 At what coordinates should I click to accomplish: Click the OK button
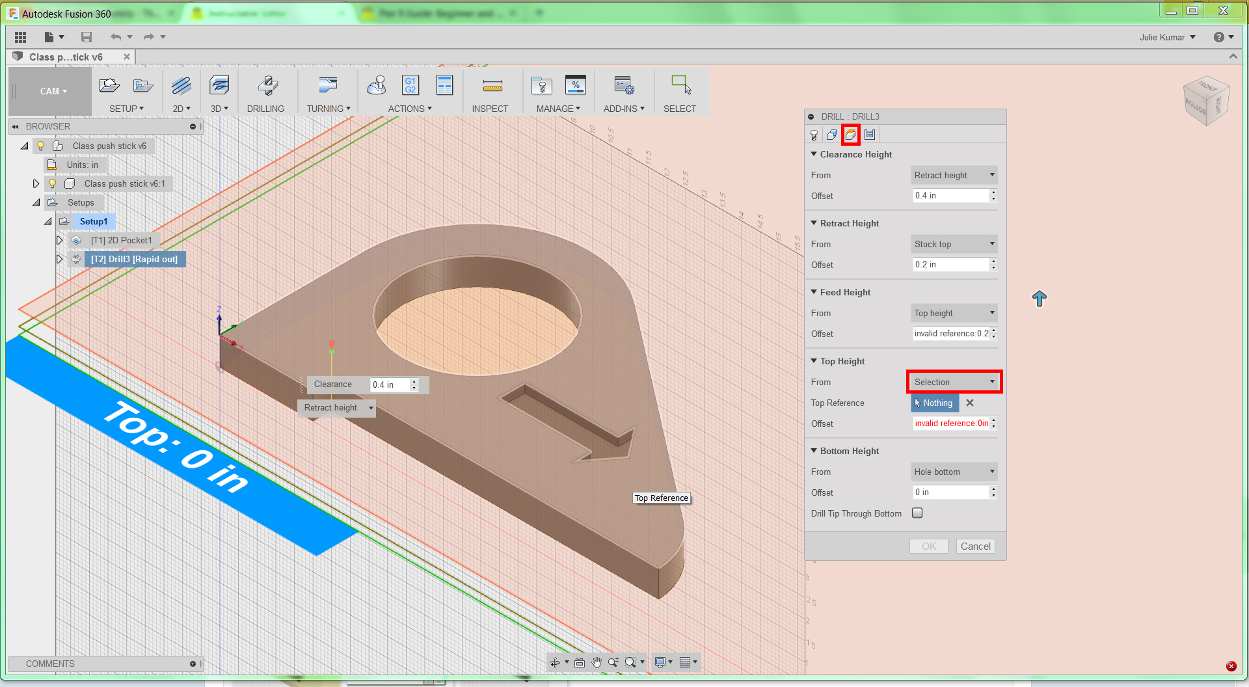(x=929, y=546)
